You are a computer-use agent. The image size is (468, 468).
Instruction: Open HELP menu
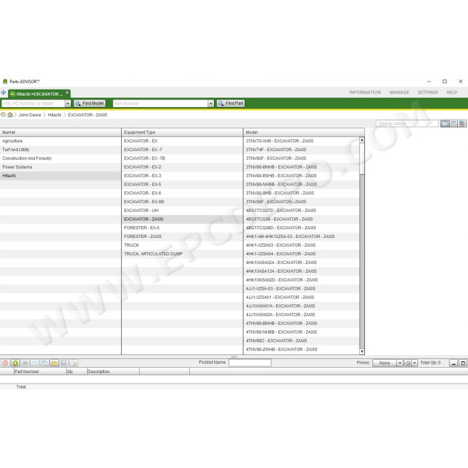tap(452, 92)
